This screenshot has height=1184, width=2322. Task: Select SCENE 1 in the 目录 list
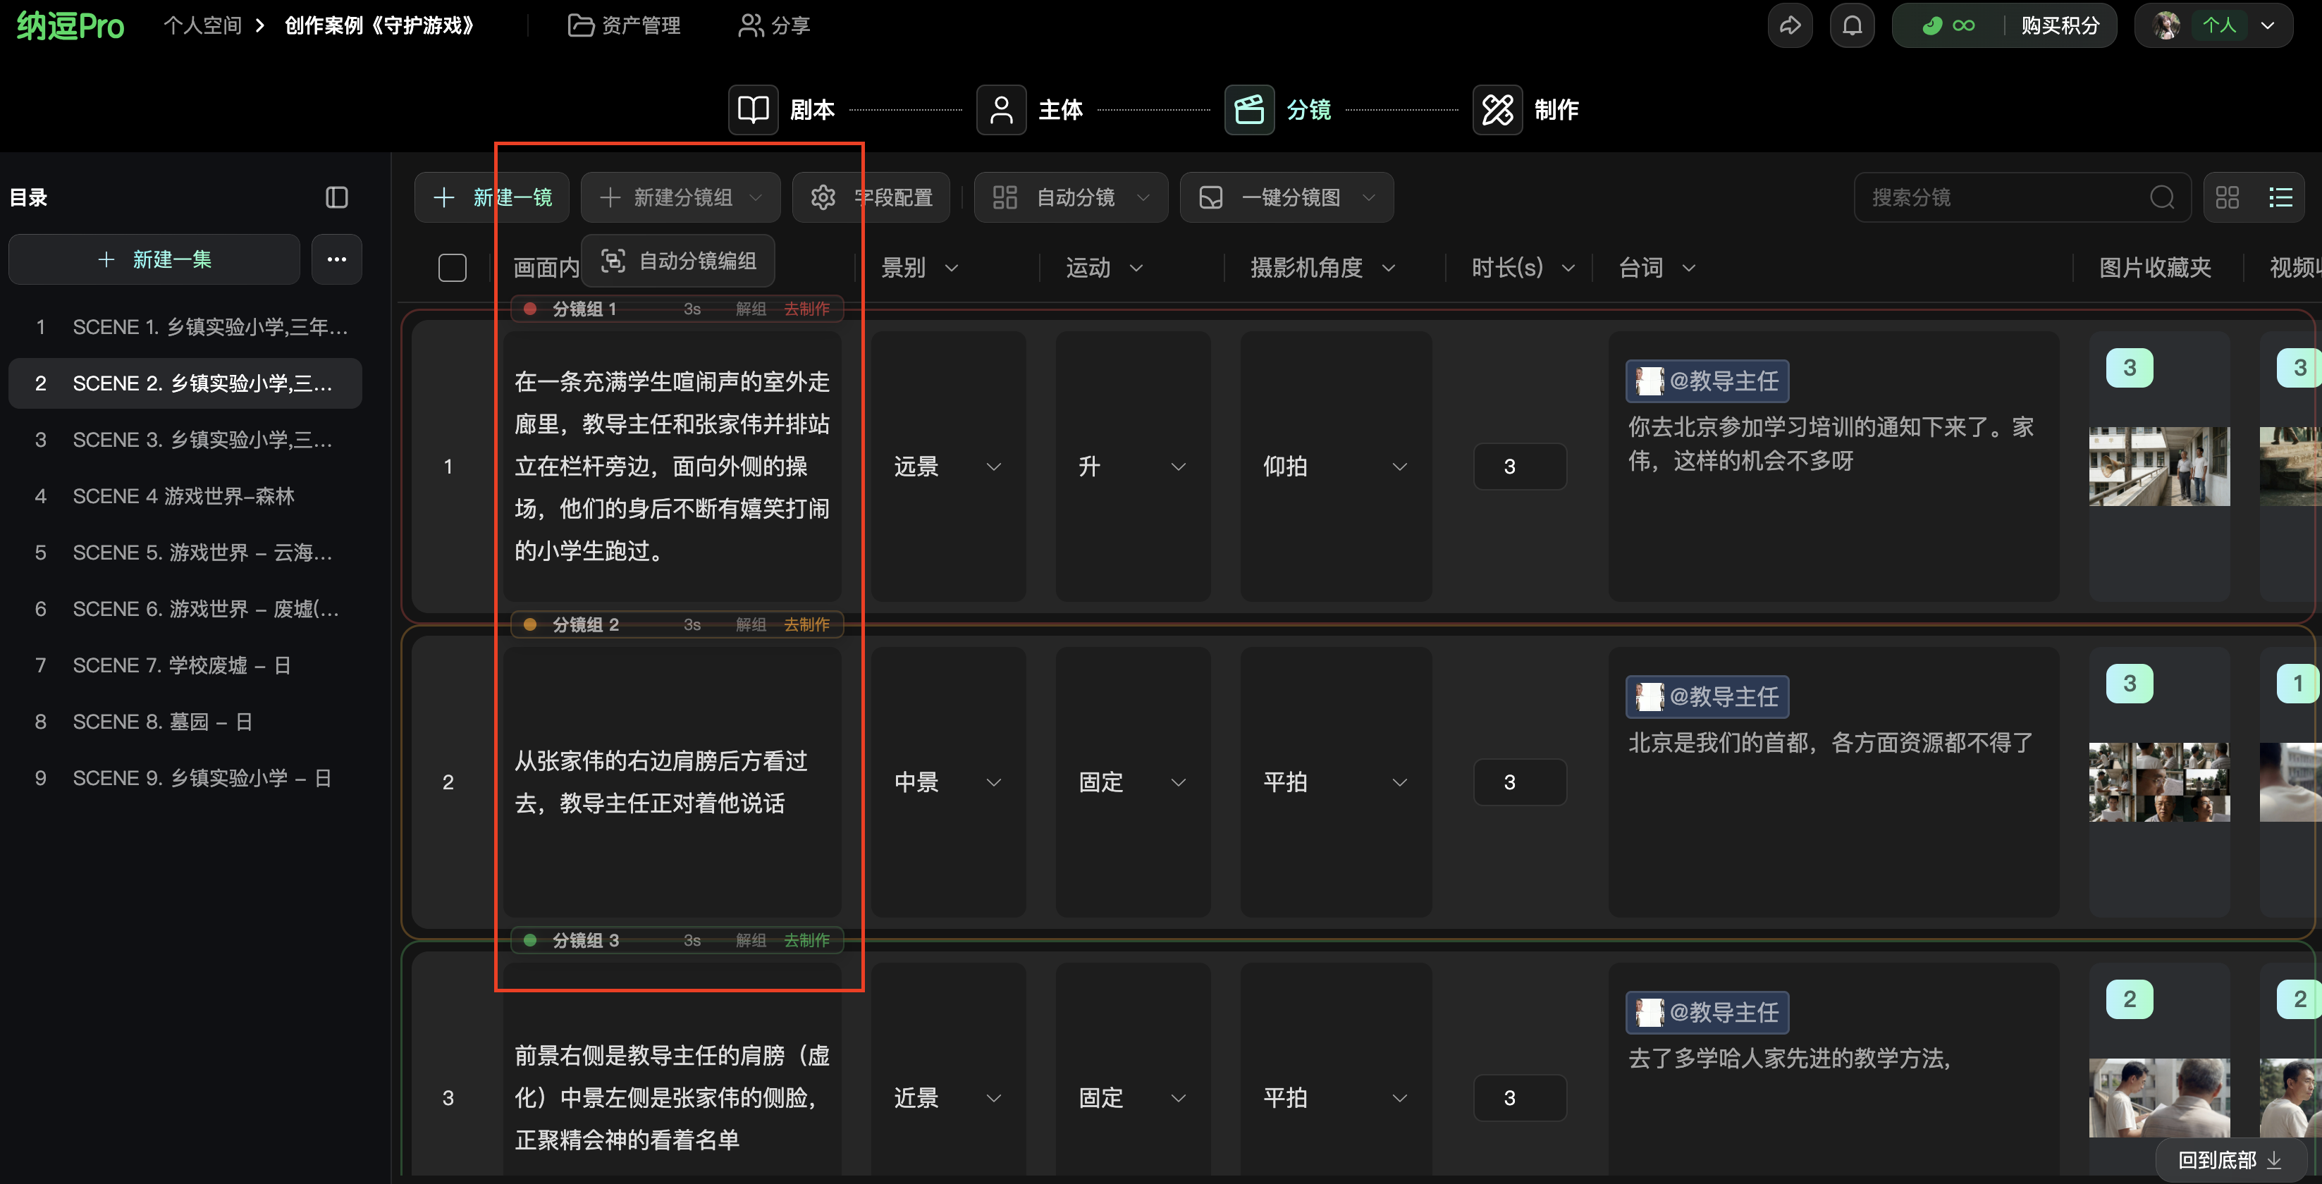coord(185,327)
